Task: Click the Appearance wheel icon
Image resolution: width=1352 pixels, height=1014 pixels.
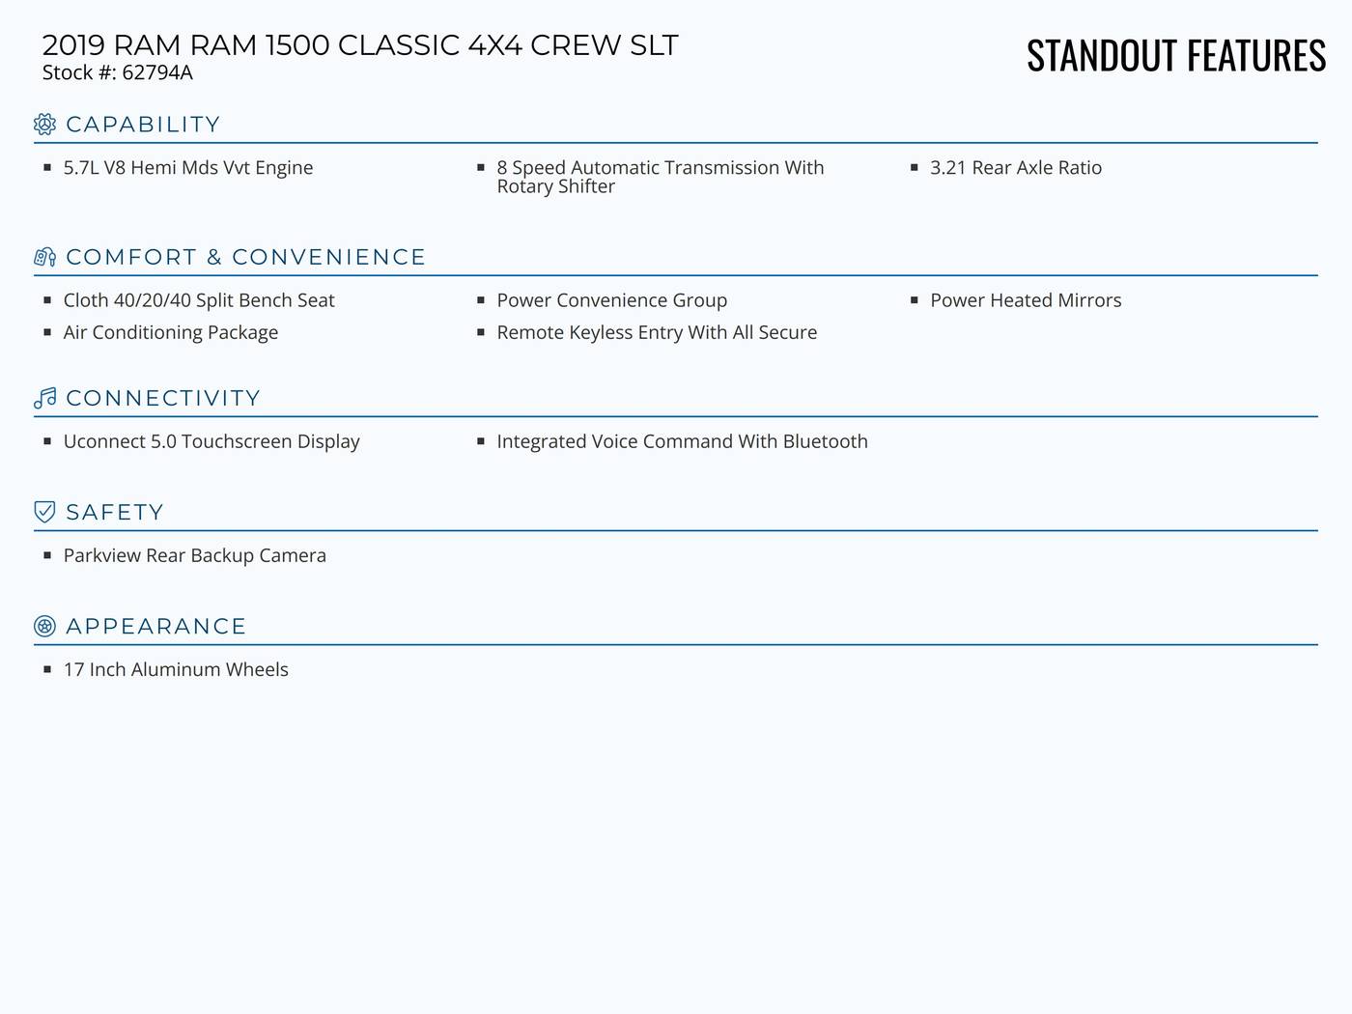Action: point(44,626)
